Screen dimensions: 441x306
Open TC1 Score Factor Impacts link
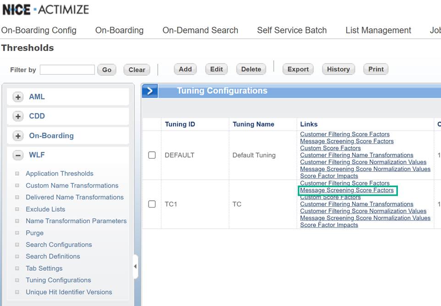329,225
